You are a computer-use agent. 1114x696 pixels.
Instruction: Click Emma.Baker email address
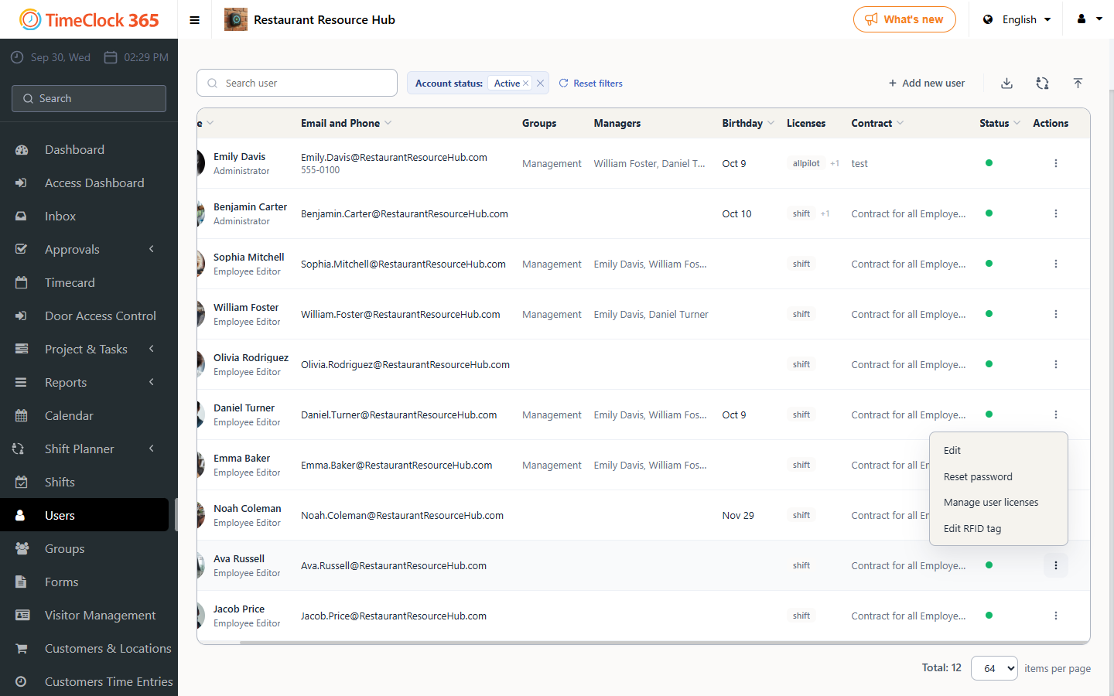[x=396, y=465]
